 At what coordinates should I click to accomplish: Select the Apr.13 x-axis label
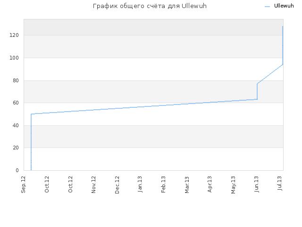[210, 184]
